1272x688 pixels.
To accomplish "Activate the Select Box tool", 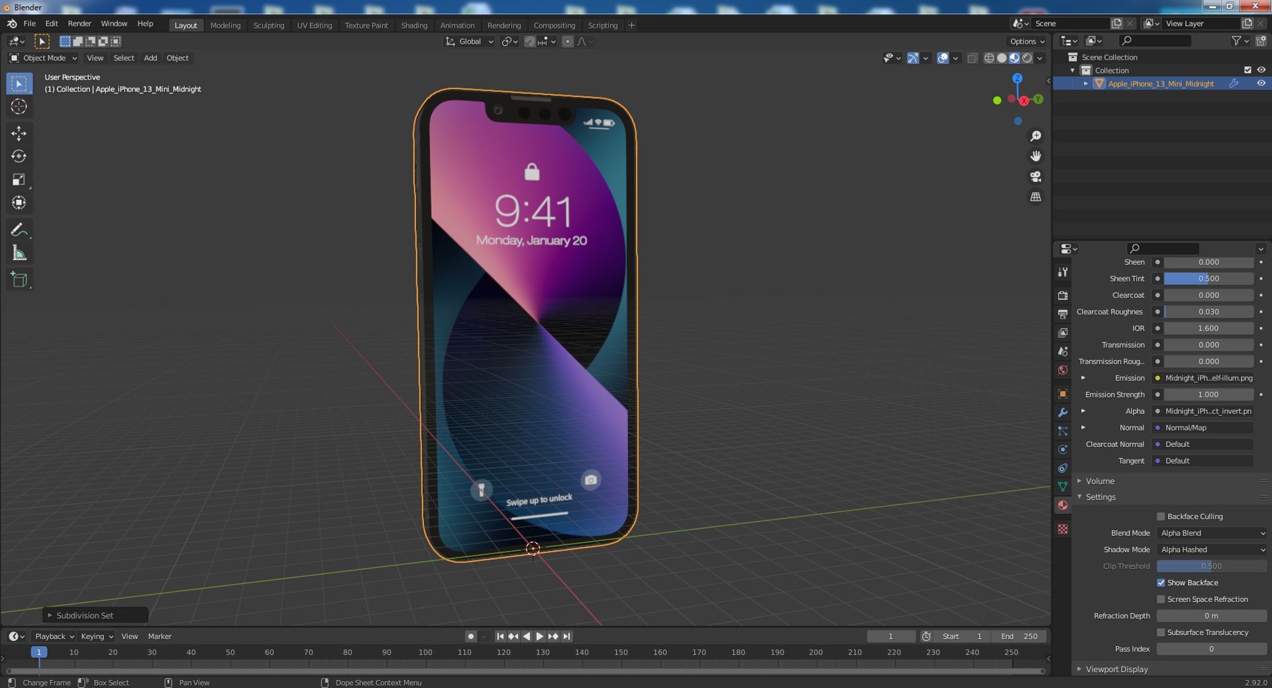I will point(19,83).
